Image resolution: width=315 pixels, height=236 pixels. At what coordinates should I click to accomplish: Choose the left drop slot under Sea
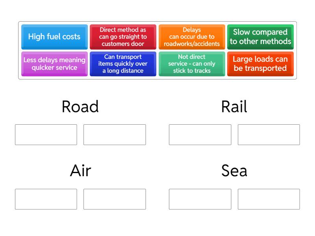[200, 199]
